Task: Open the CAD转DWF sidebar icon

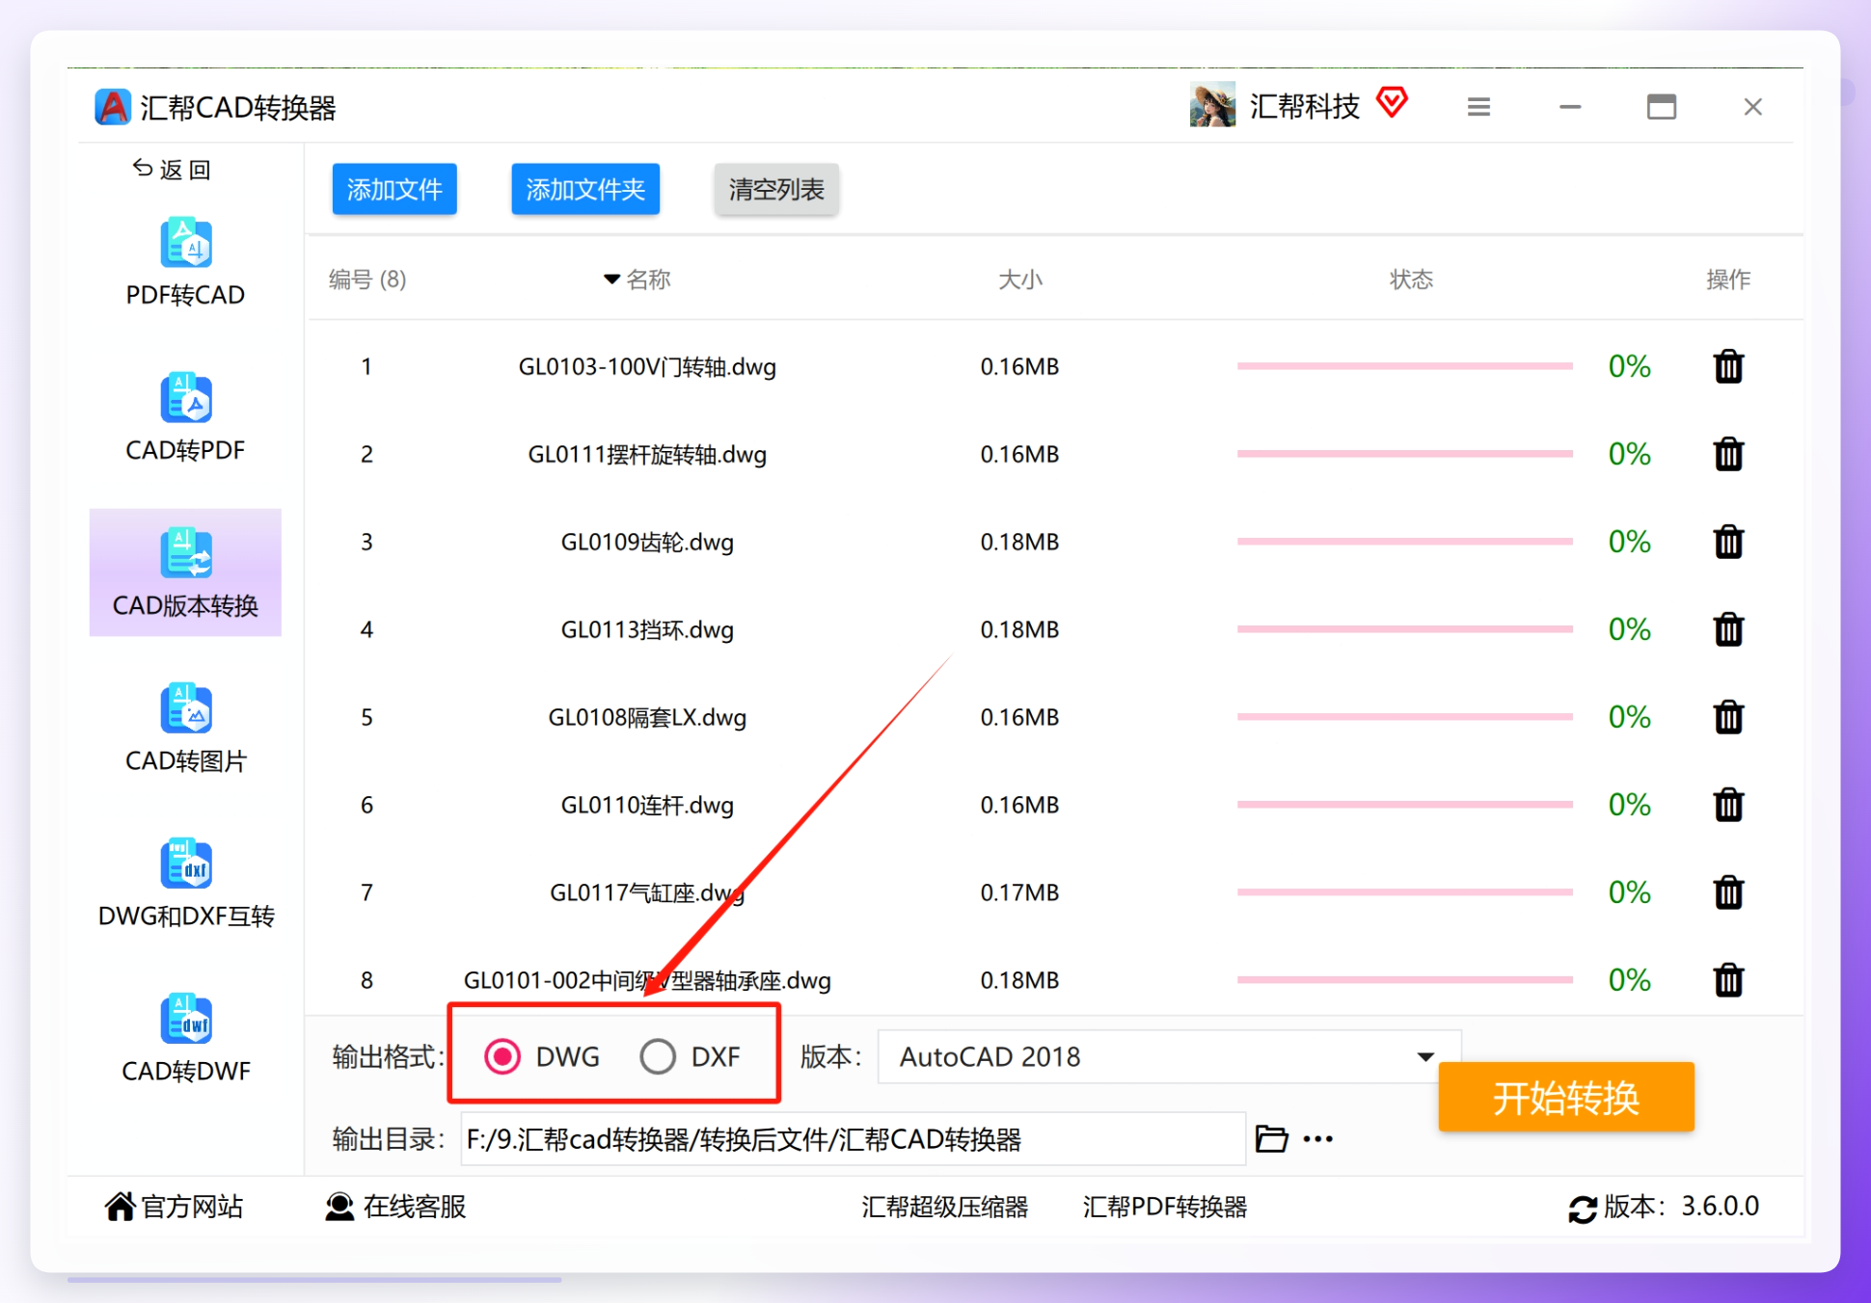Action: click(185, 1019)
